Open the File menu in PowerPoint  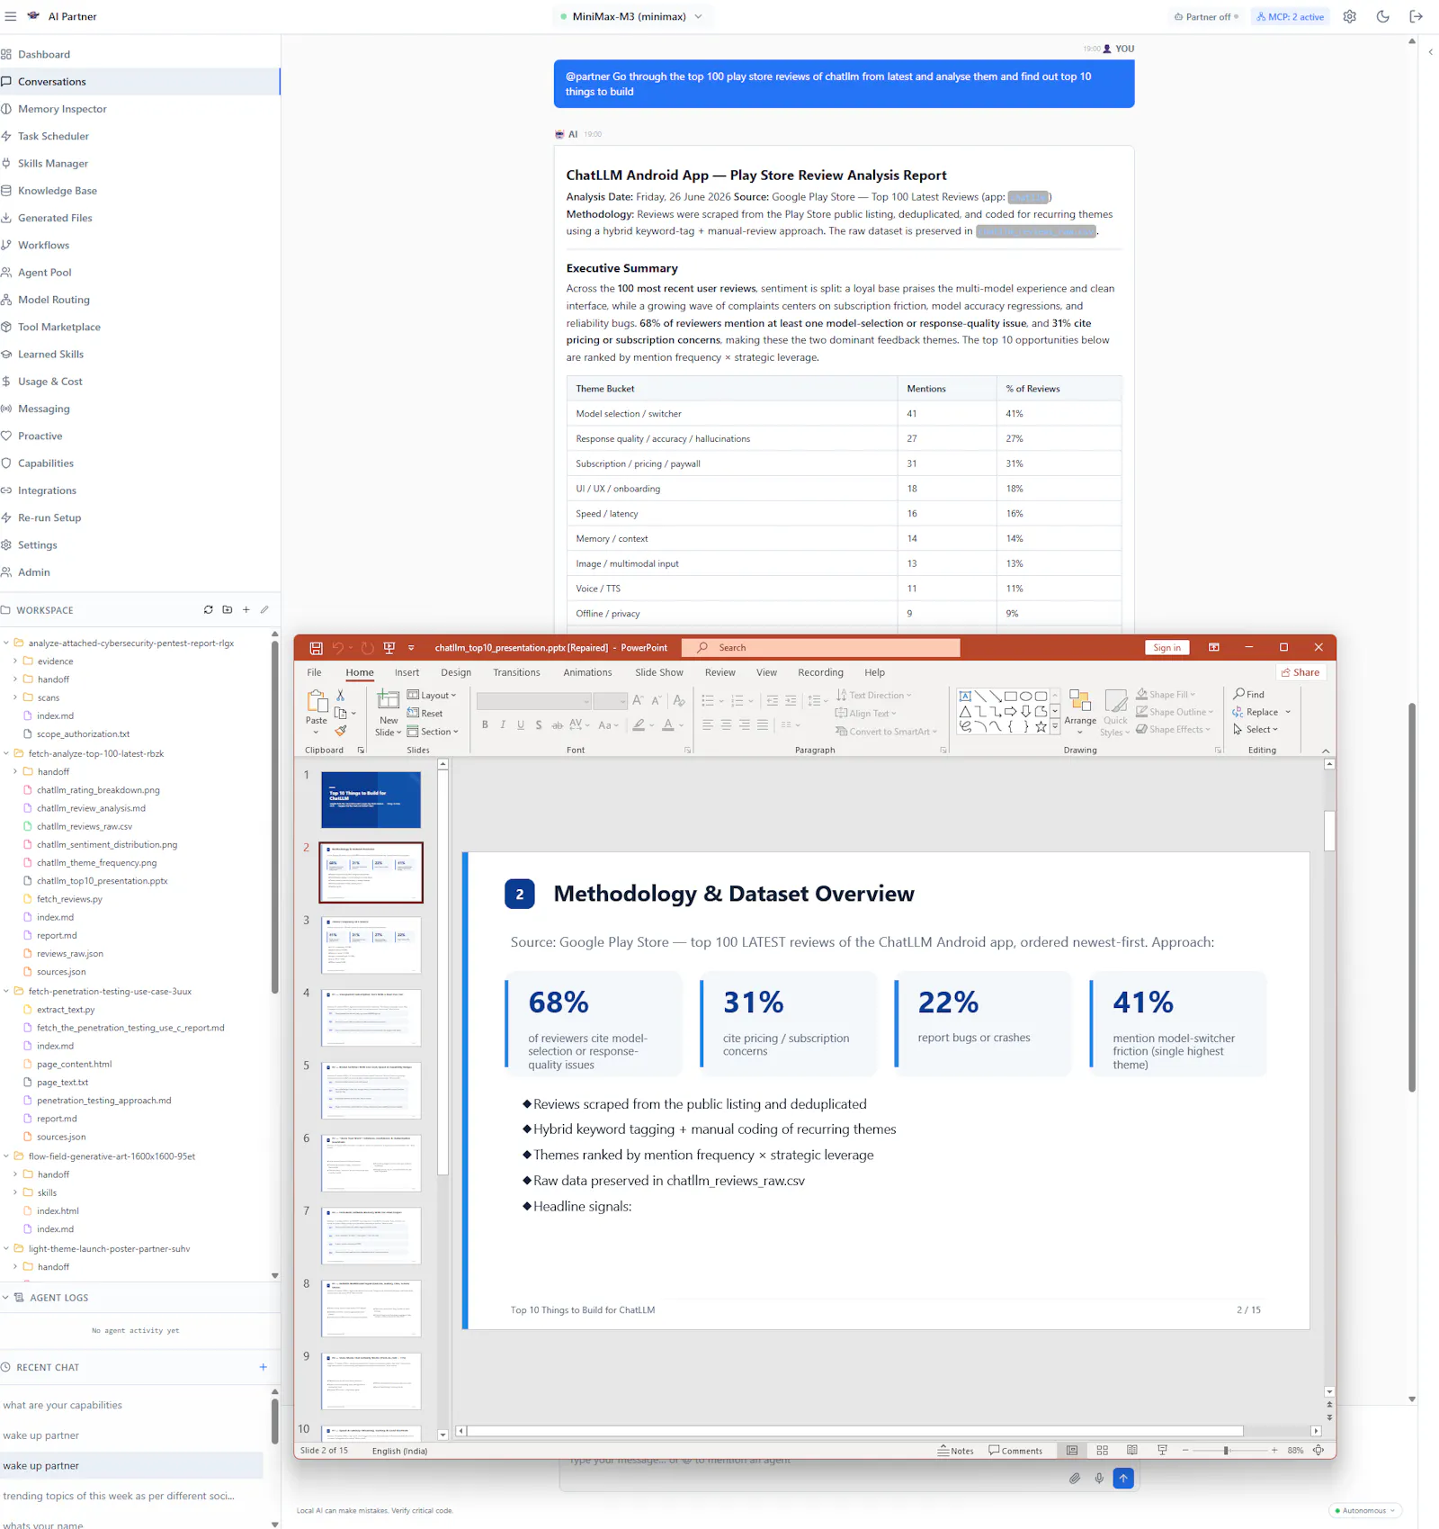[x=314, y=672]
